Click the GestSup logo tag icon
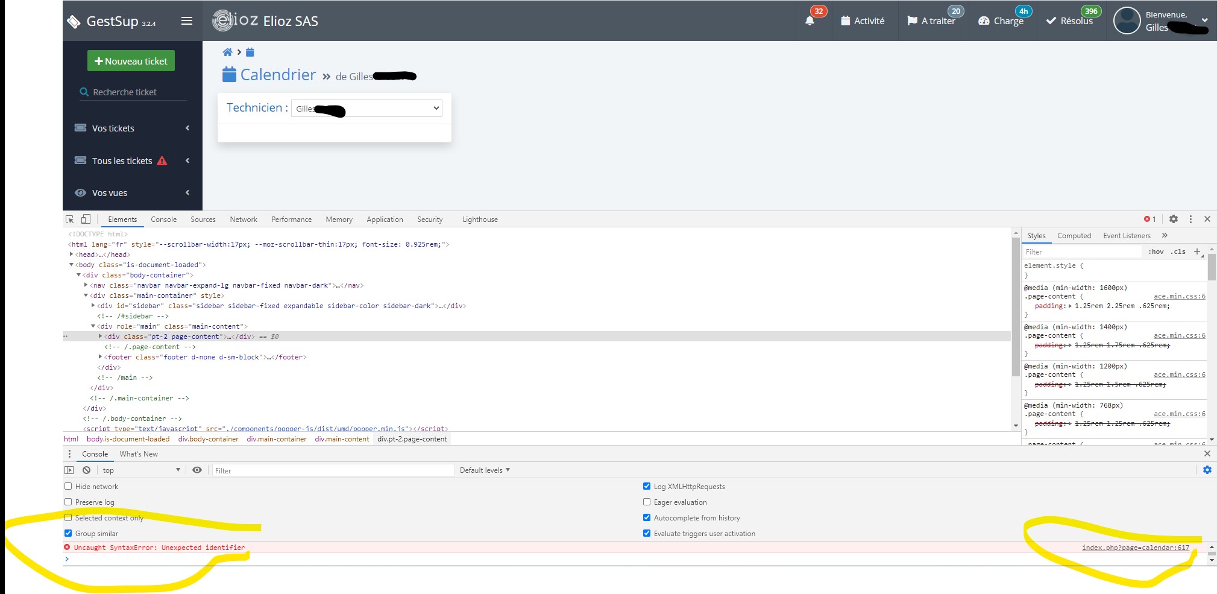Viewport: 1217px width, 594px height. coord(74,22)
